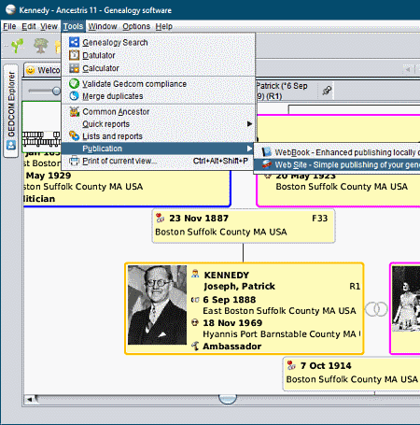The image size is (420, 425).
Task: Click the occupation hammer icon in Joseph's box
Action: [x=195, y=346]
